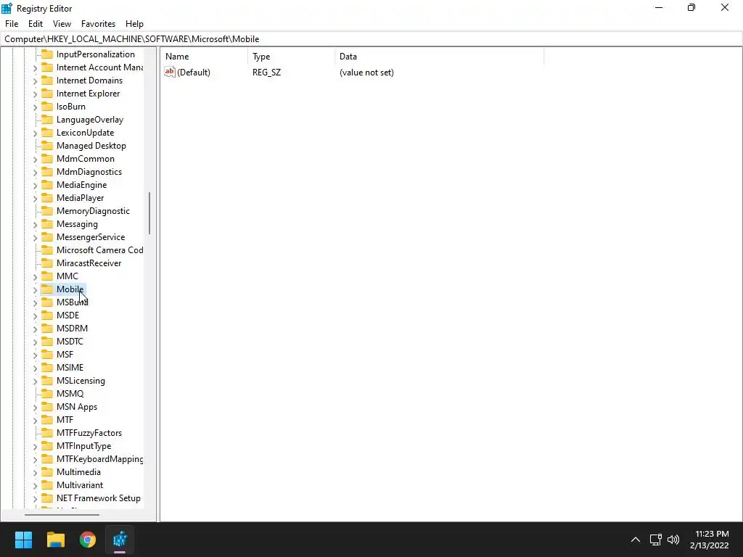Select the MdmDiagnostics folder icon
The height and width of the screenshot is (557, 743).
coord(47,171)
